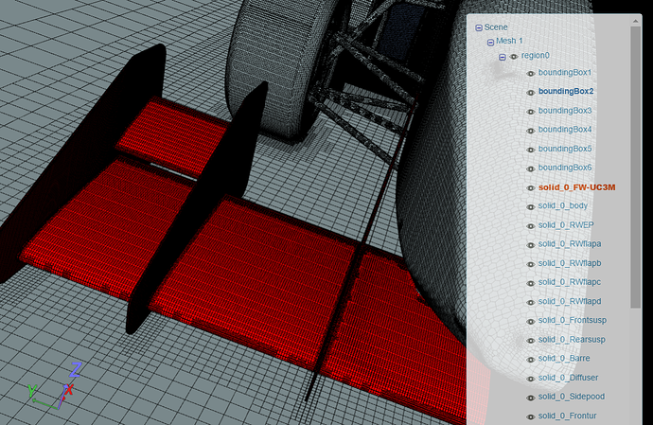Click the scrollbar up arrow

(x=636, y=21)
